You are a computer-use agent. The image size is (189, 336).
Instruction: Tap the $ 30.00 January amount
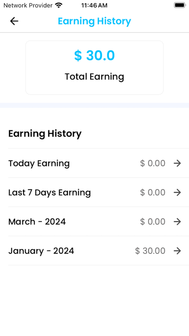pos(150,251)
